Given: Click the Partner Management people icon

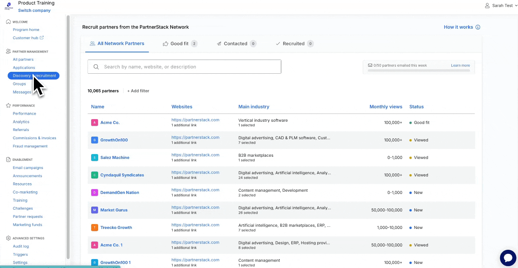Looking at the screenshot, I should pos(8,51).
